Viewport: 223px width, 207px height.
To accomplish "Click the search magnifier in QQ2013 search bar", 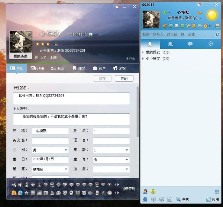I will point(217,34).
